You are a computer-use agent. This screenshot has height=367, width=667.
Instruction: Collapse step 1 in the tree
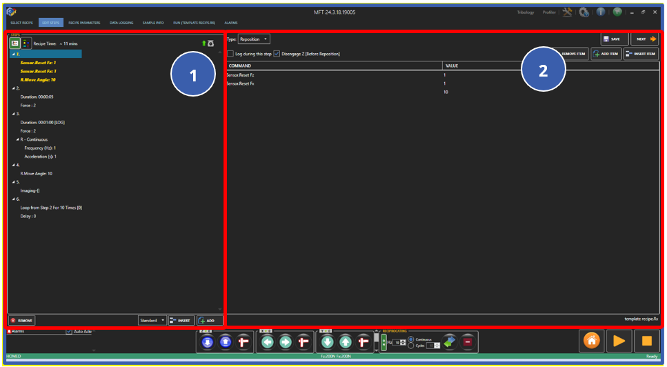(13, 54)
